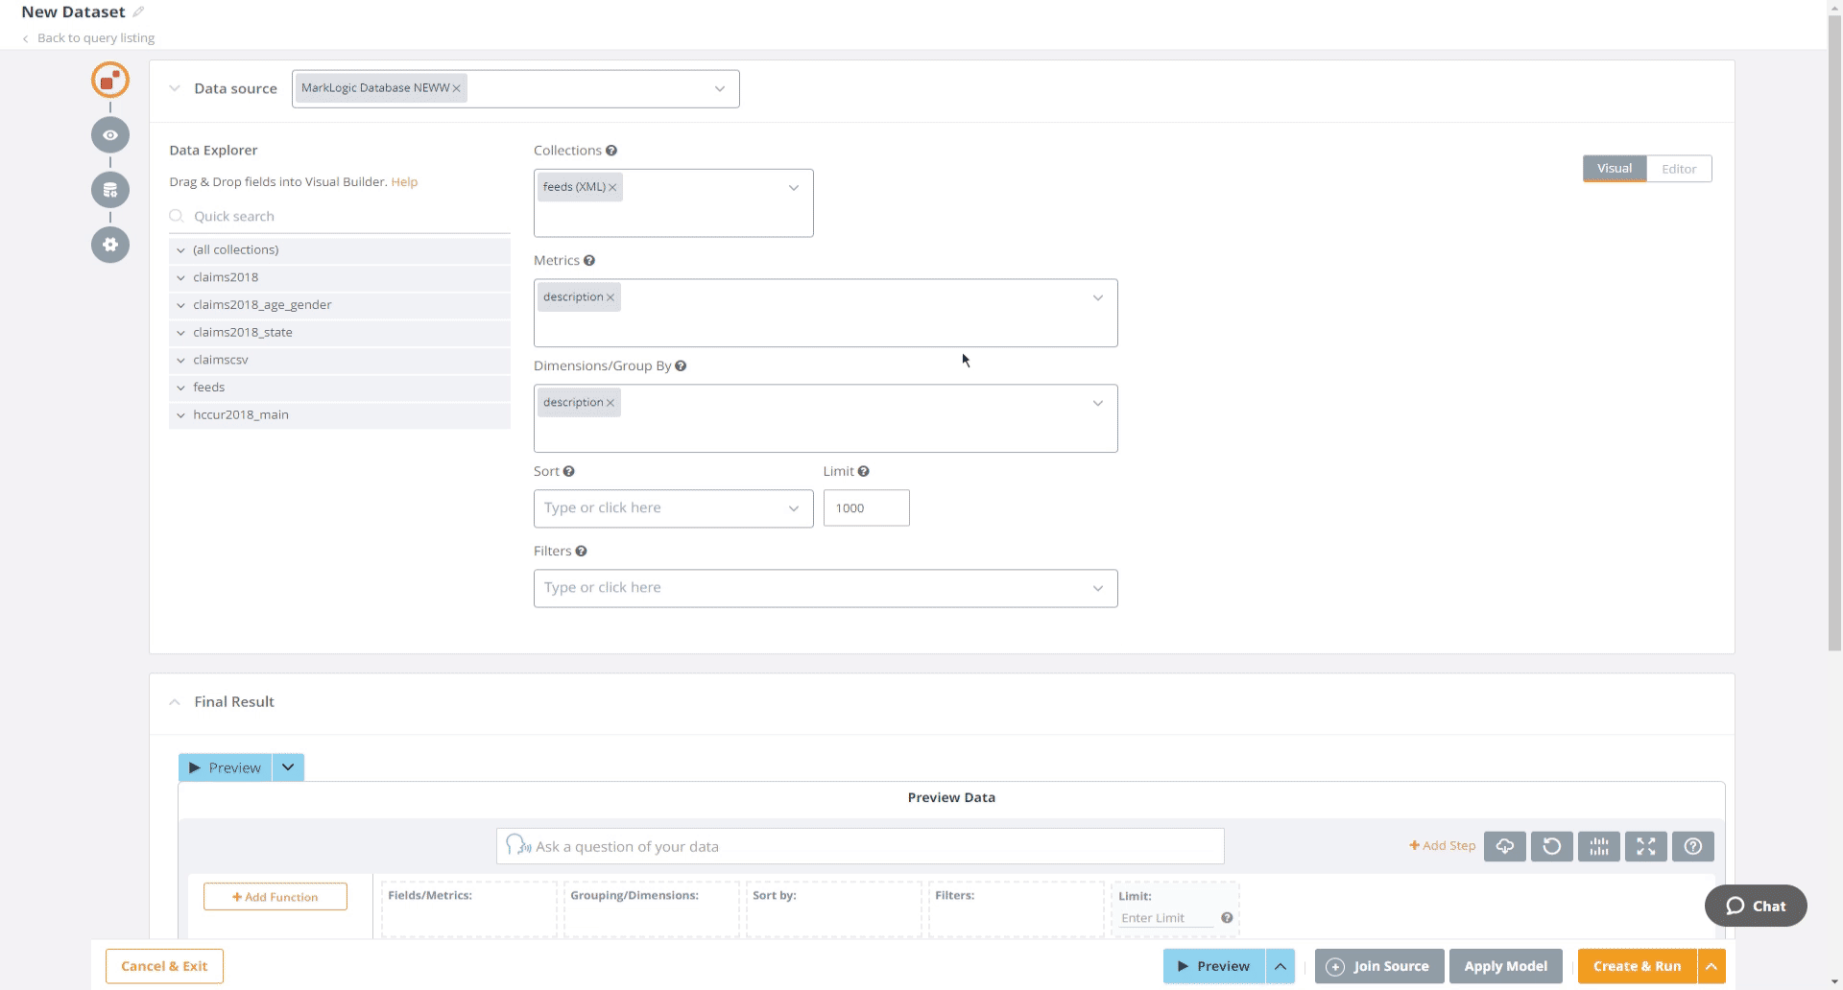Click the column bars icon button
This screenshot has width=1843, height=990.
[x=1598, y=846]
